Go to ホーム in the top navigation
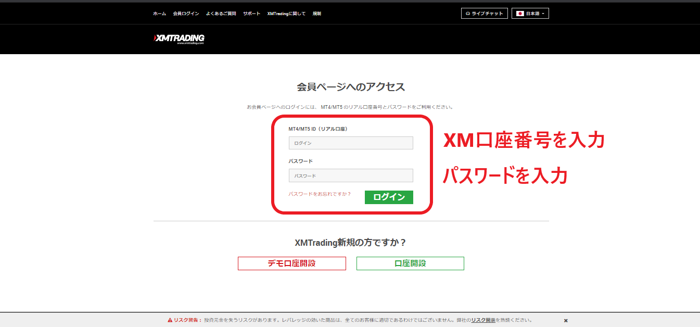The height and width of the screenshot is (327, 700). point(159,14)
